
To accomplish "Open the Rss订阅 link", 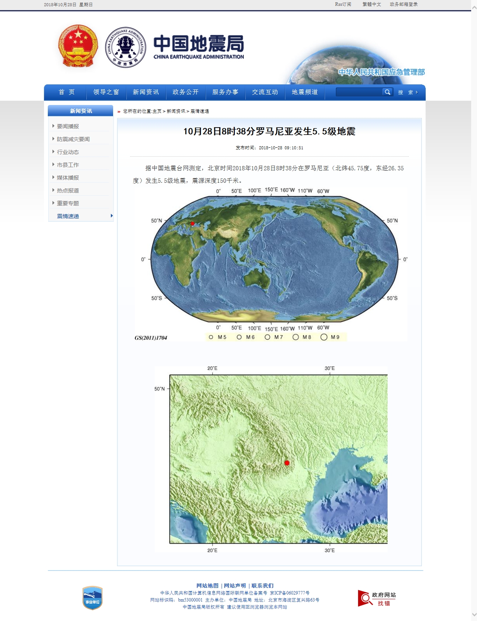I will [x=343, y=4].
